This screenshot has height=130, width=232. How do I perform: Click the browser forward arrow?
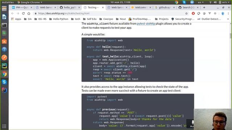pos(18,13)
